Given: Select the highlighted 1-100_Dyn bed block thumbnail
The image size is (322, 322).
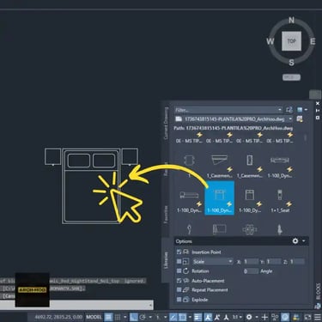Looking at the screenshot, I should 220,197.
